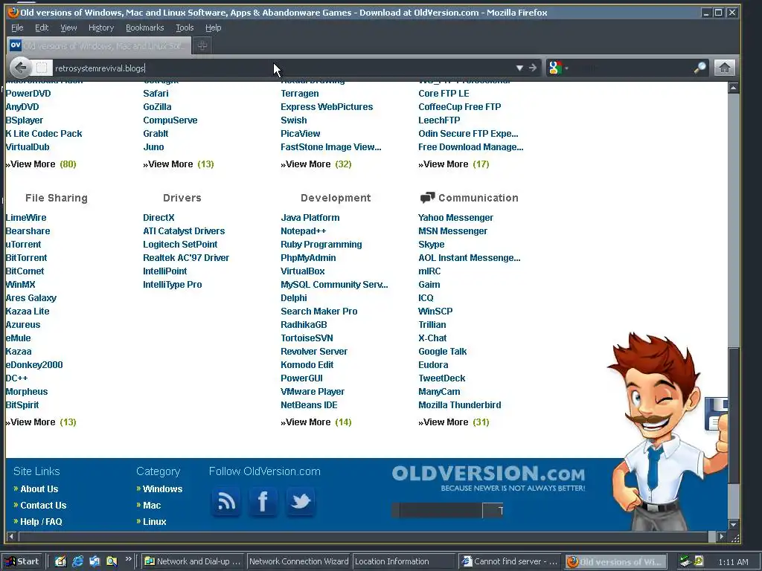Click the Go arrow in address bar
Screen dimensions: 762x571
coord(533,68)
